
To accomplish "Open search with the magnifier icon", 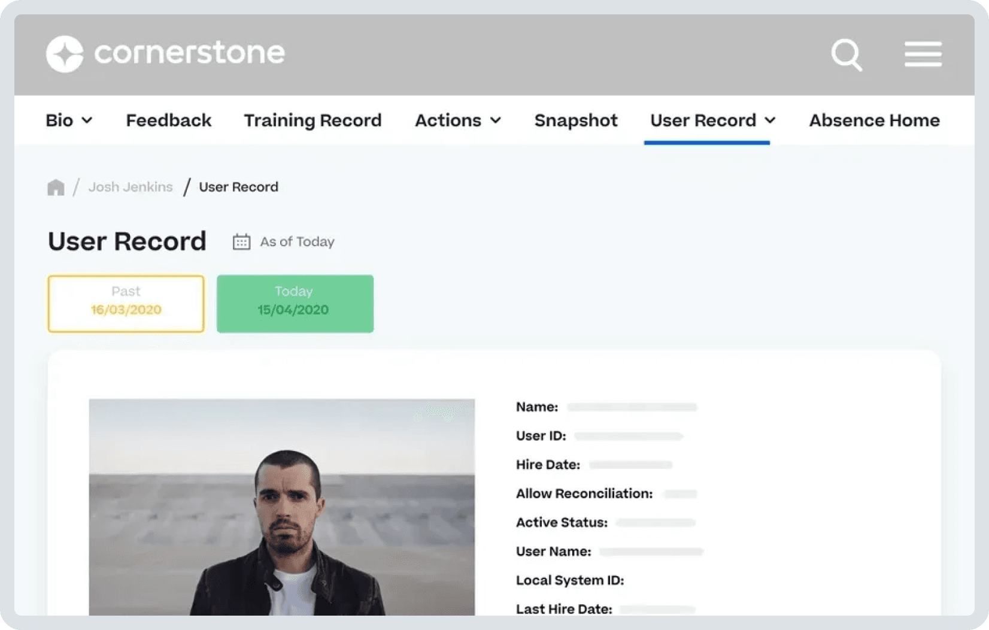I will tap(847, 55).
